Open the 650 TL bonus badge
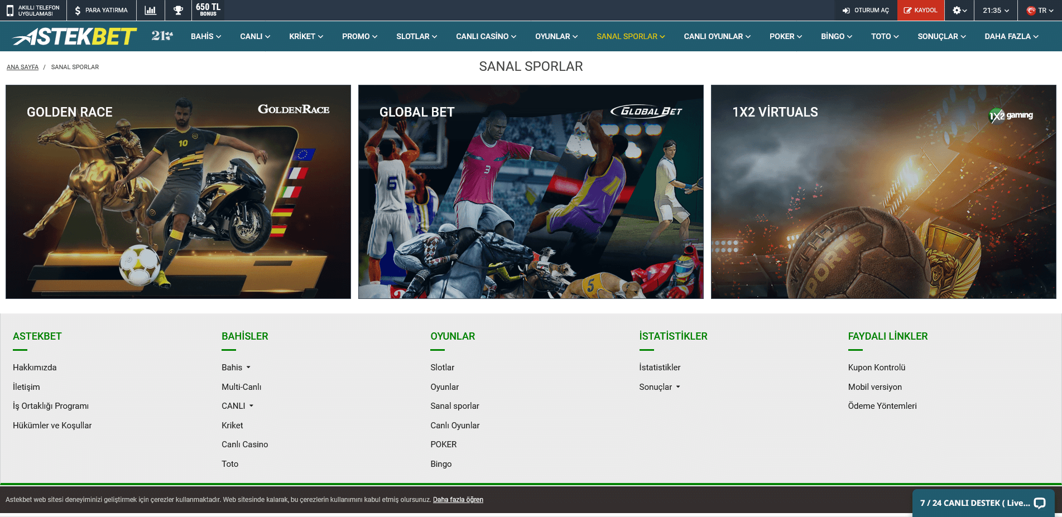1062x517 pixels. (x=208, y=9)
